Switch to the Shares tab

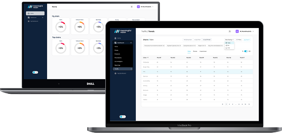pyautogui.click(x=195, y=51)
